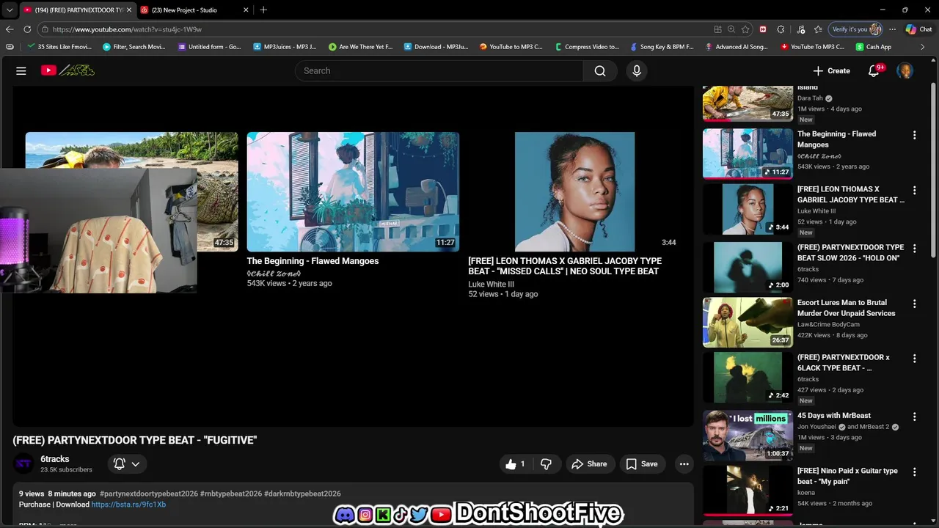Dislike the video with the thumbs-down button

point(547,463)
